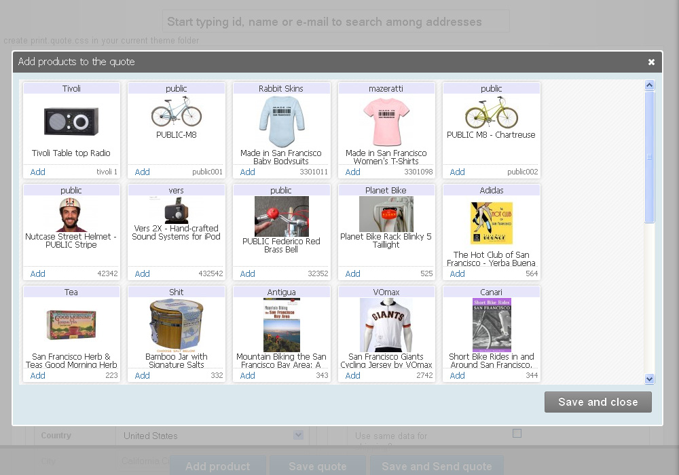Image resolution: width=679 pixels, height=475 pixels.
Task: Click the Giants cycling jersey image
Action: pyautogui.click(x=386, y=325)
